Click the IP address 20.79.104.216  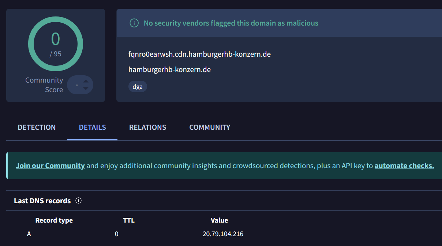coord(223,234)
